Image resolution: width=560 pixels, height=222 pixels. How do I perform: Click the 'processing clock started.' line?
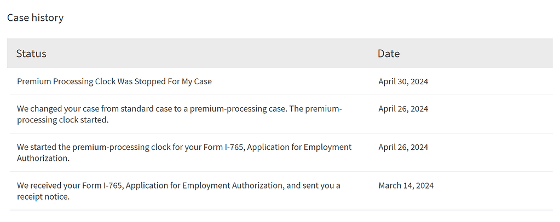(63, 120)
